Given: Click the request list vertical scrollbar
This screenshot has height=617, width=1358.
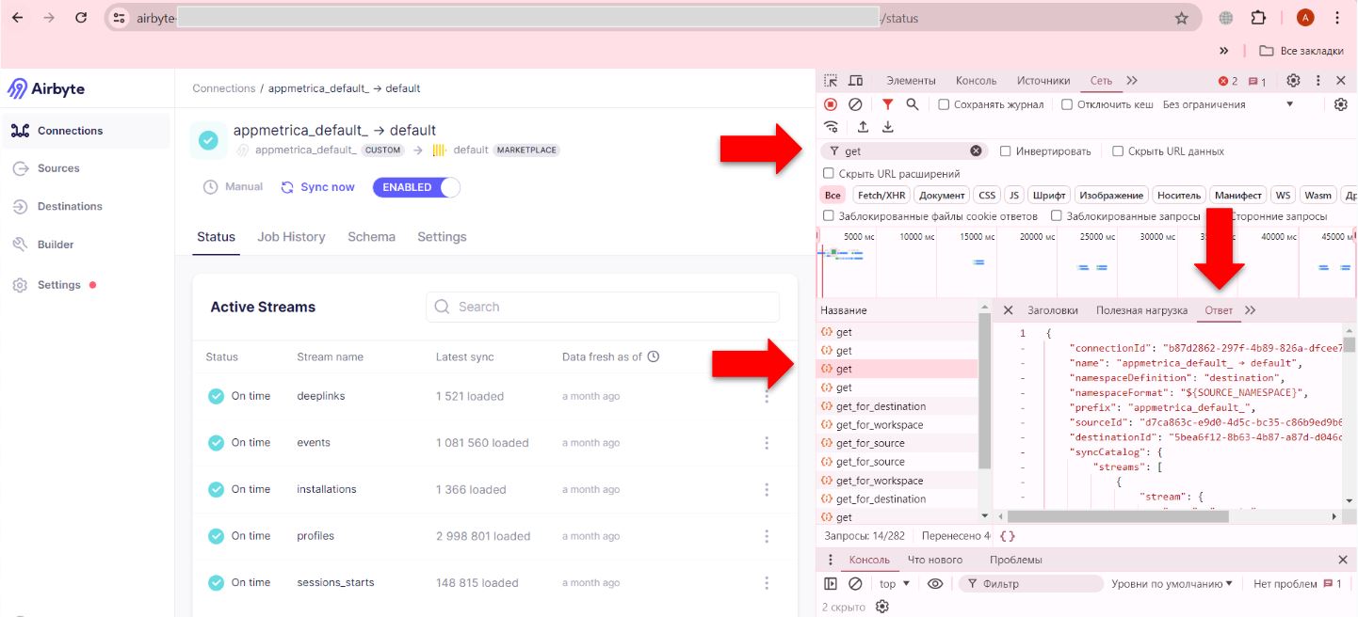Looking at the screenshot, I should click(x=985, y=390).
